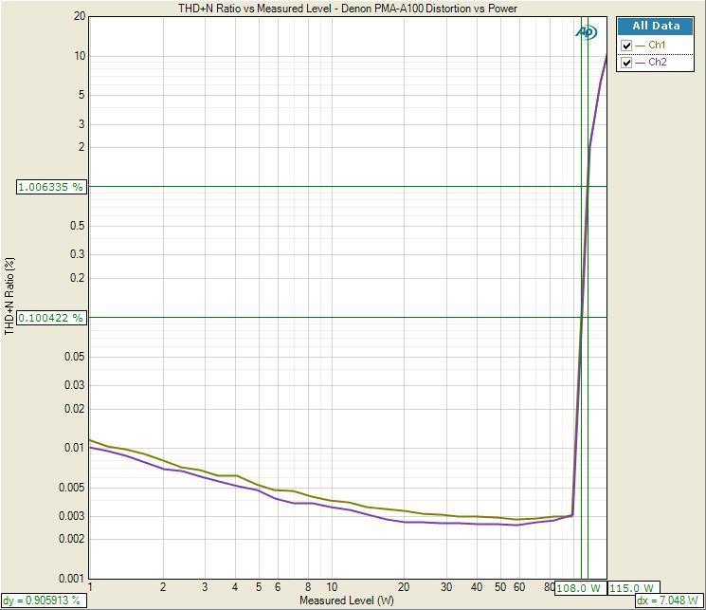Select the 1.006335 % cursor readout
The image size is (706, 610).
[51, 187]
